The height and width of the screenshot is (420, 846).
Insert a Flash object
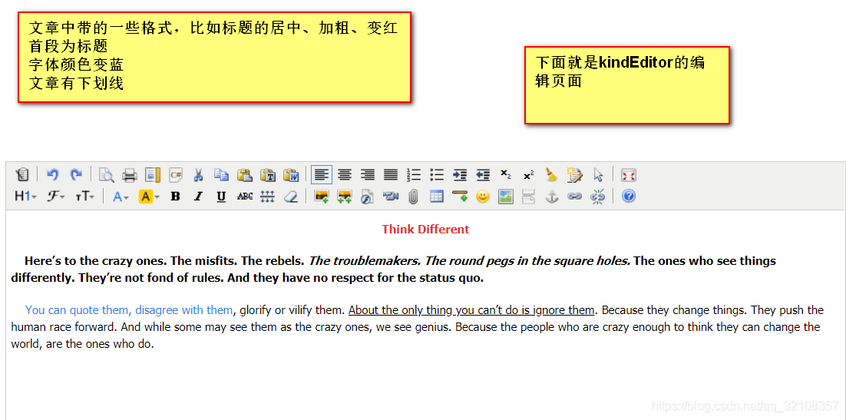pos(368,197)
